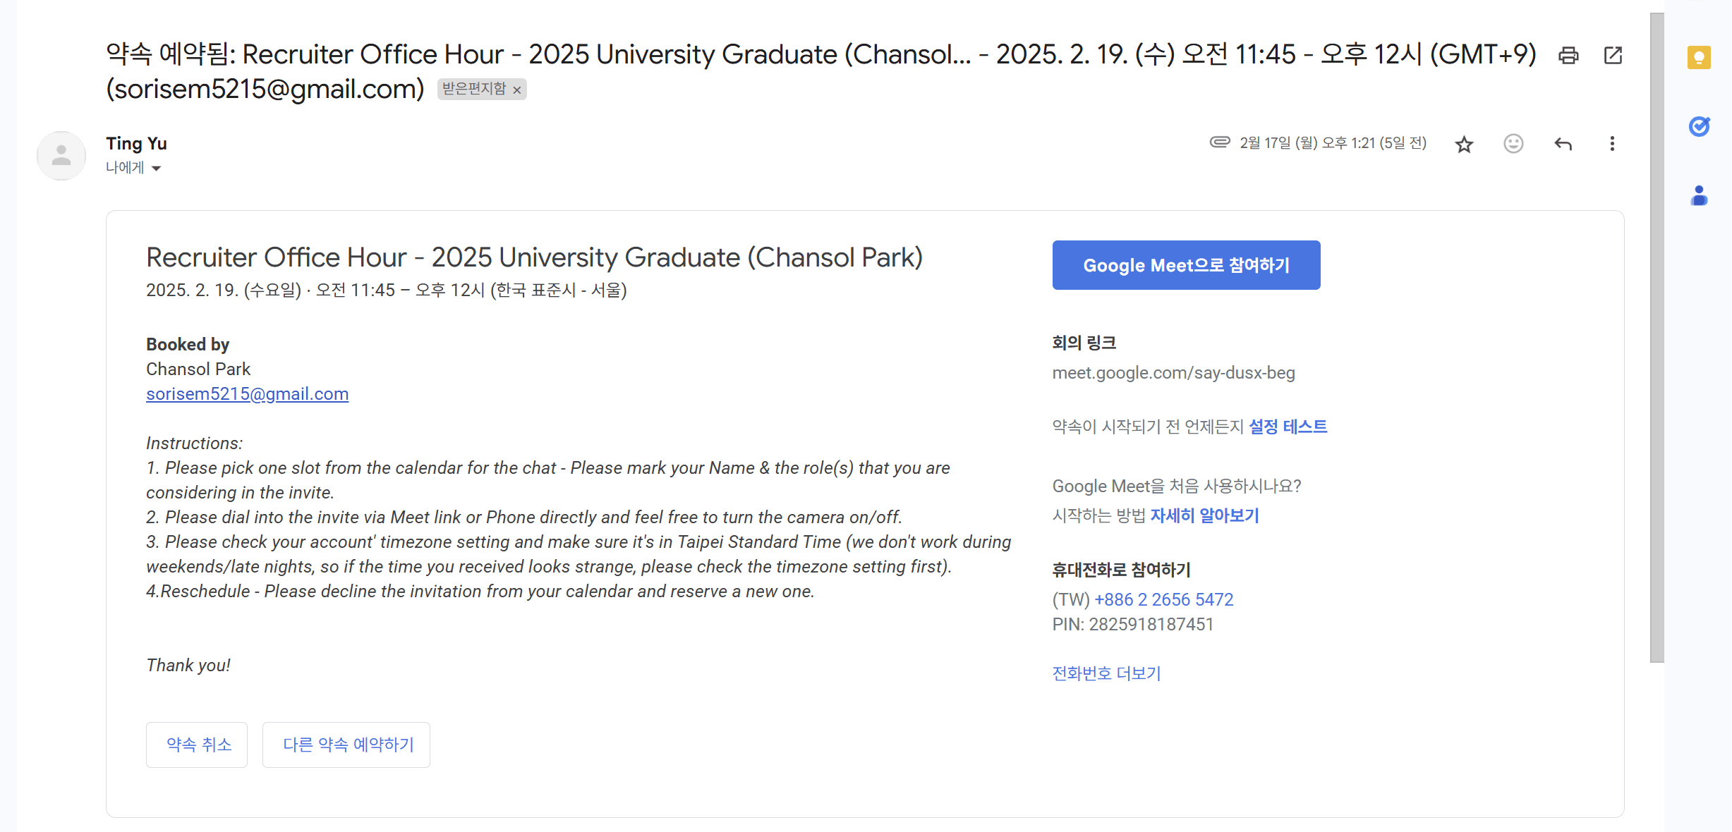Open the sorisem5215@gmail.com email link
Image resolution: width=1732 pixels, height=832 pixels.
coord(247,393)
